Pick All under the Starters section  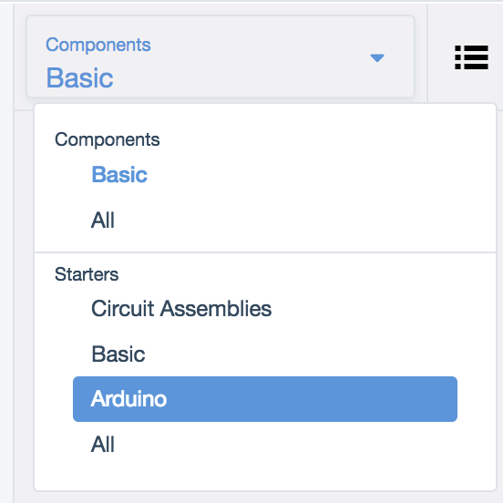103,445
